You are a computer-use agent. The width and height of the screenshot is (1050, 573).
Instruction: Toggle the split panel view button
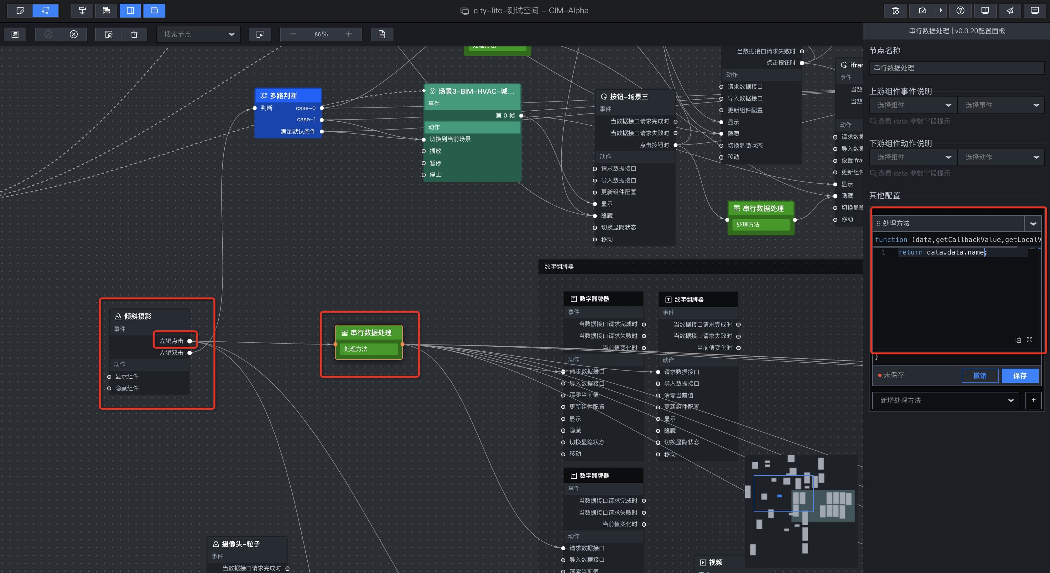coord(130,11)
